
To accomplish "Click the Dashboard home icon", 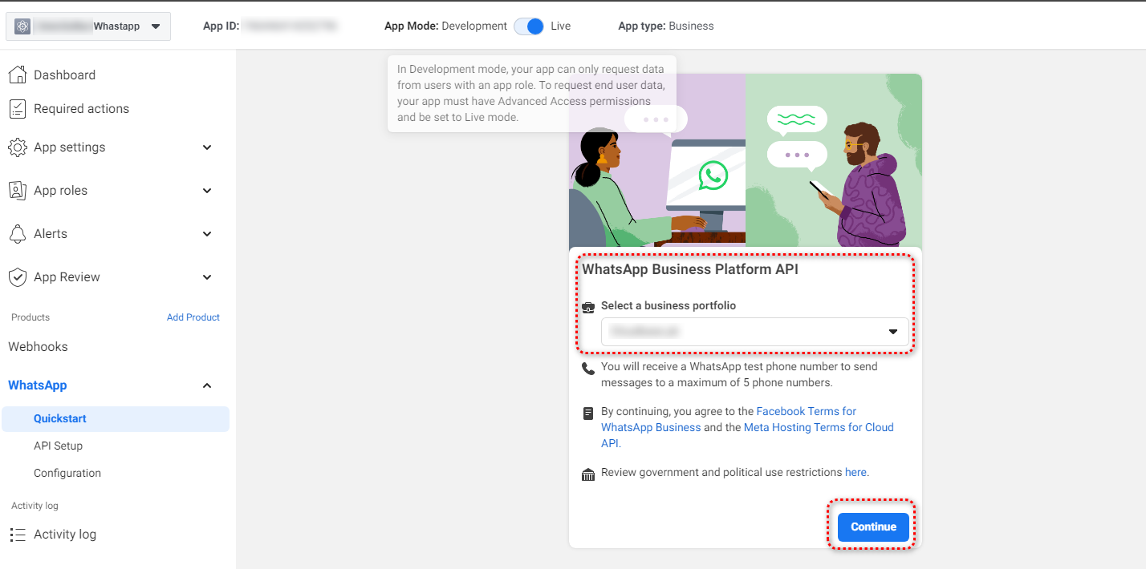I will click(x=18, y=75).
